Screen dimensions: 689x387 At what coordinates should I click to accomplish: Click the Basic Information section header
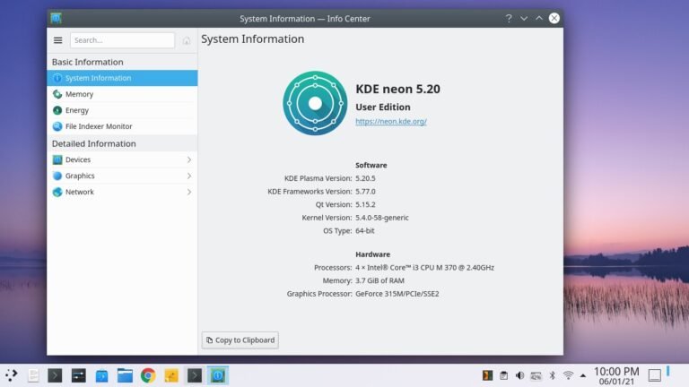click(x=87, y=62)
